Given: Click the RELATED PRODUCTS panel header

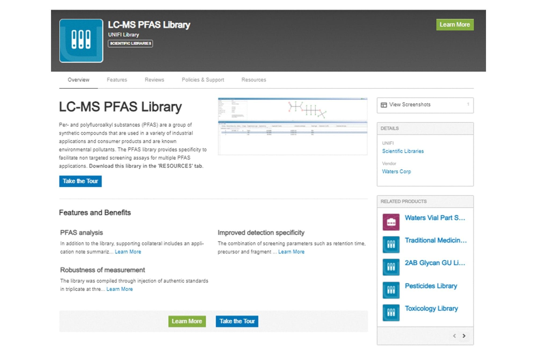Looking at the screenshot, I should [425, 202].
